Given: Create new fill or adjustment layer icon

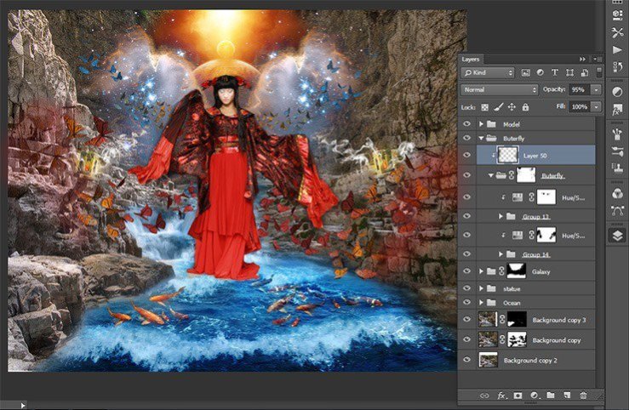Looking at the screenshot, I should pos(535,396).
